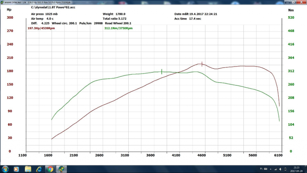Image resolution: width=307 pixels, height=173 pixels.
Task: Minimize the Dynomet window
Action: [x=288, y=2]
